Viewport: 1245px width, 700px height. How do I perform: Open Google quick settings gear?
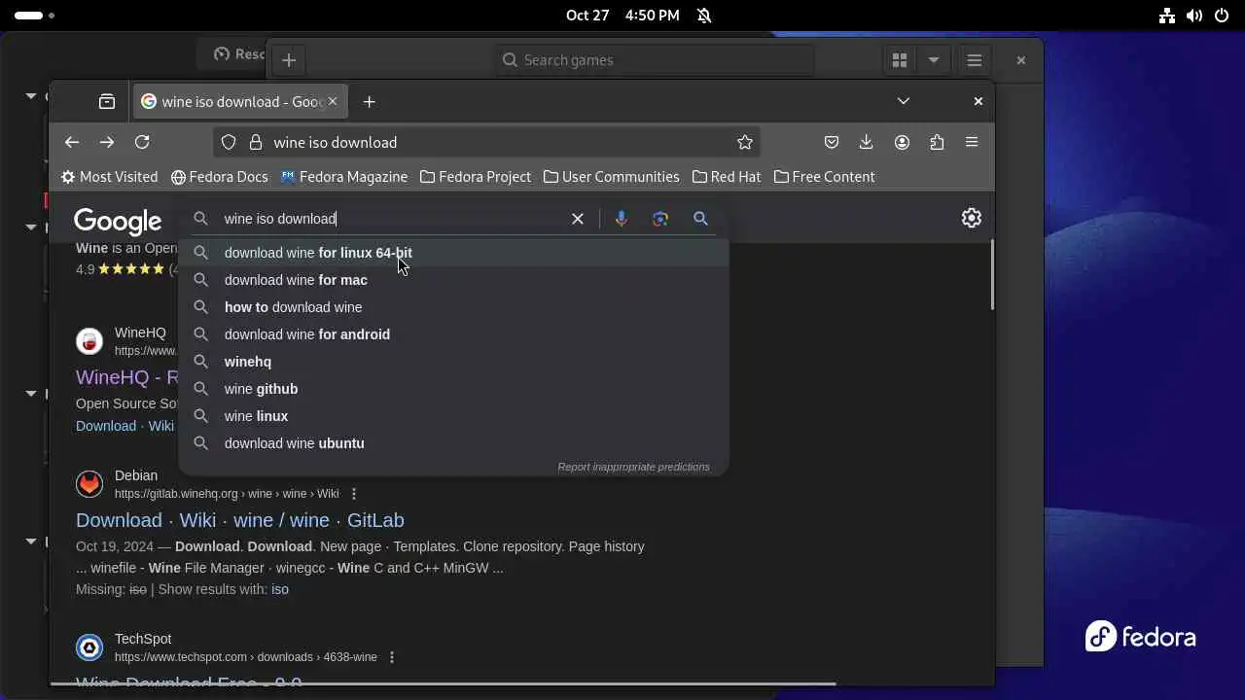point(972,218)
